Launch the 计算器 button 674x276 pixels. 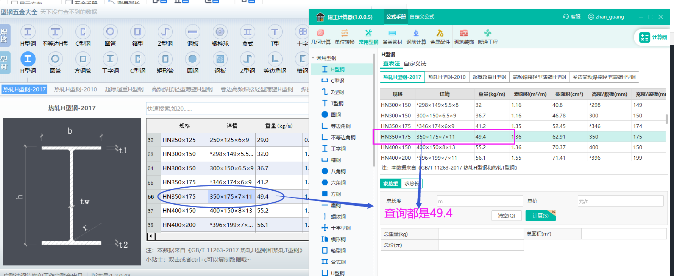653,37
